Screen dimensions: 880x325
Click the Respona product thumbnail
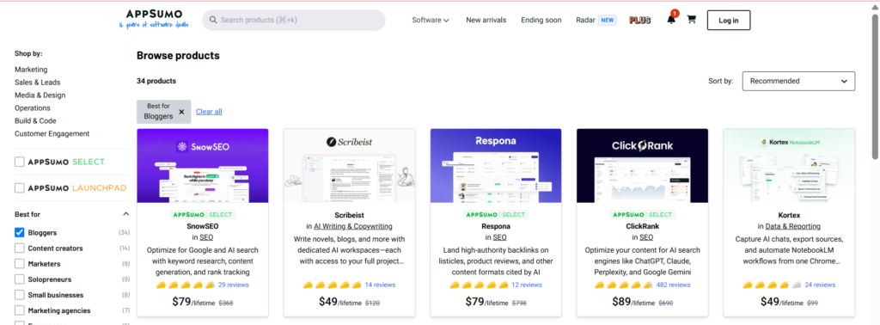(496, 166)
